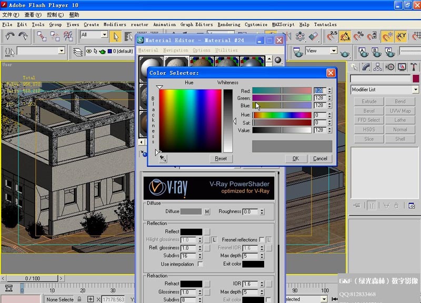The height and width of the screenshot is (303, 421).
Task: Open the Utilities panel hammer tab
Action: [414, 67]
